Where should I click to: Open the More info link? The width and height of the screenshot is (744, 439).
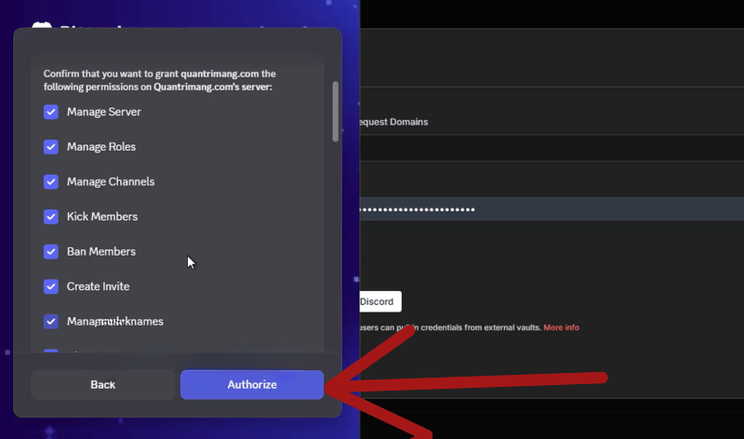pyautogui.click(x=562, y=327)
